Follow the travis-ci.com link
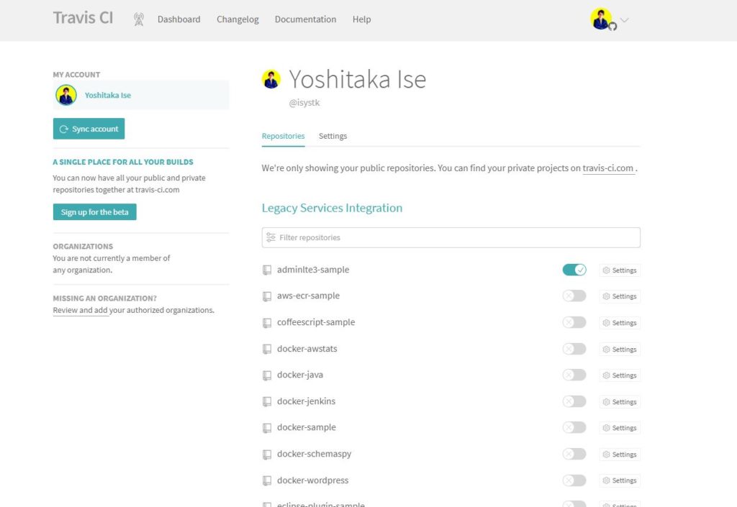The image size is (737, 507). tap(607, 168)
